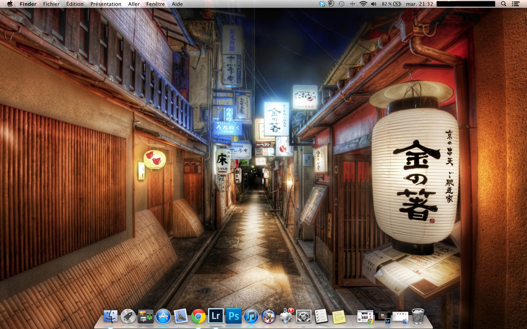Launch the Mac App Store

163,317
